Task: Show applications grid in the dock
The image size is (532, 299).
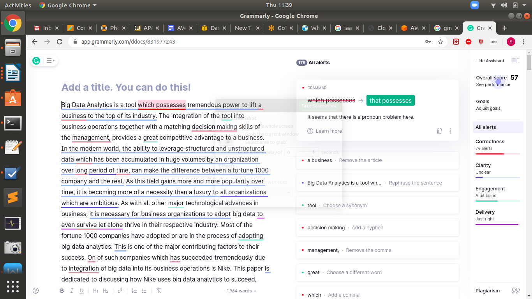Action: pyautogui.click(x=13, y=287)
